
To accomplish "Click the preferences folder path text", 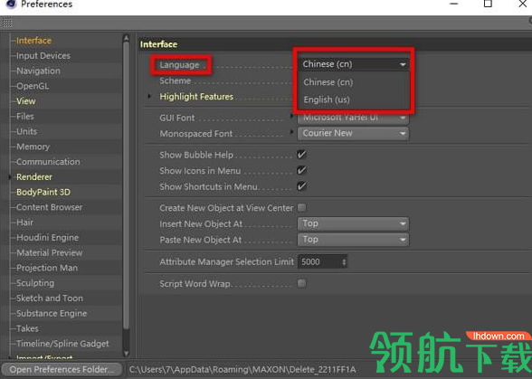I will pos(242,369).
